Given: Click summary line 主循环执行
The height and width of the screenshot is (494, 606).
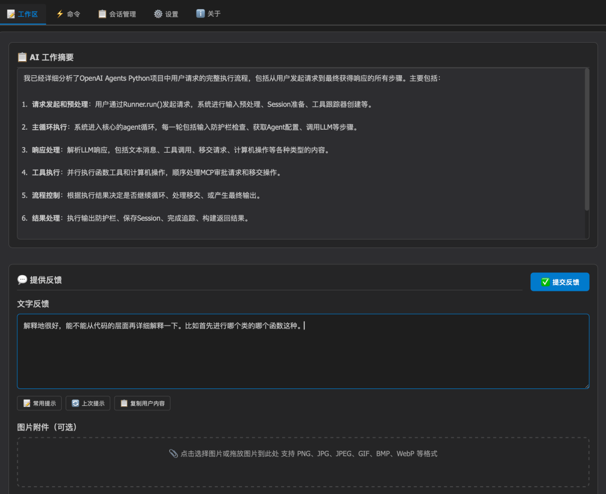Looking at the screenshot, I should pos(190,127).
